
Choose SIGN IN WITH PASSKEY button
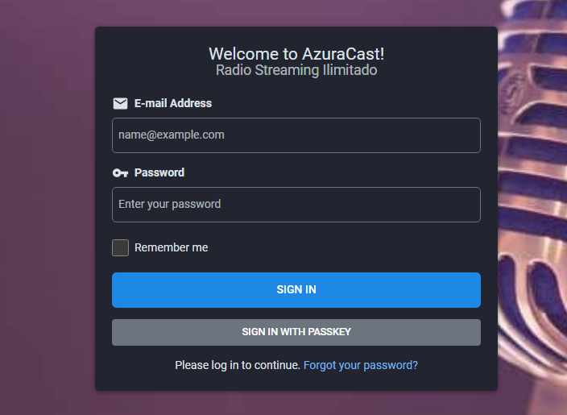coord(296,332)
